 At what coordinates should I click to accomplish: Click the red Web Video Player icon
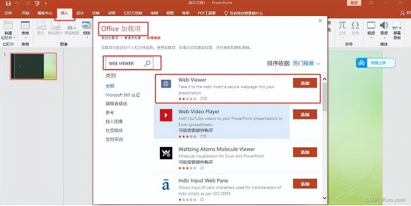point(166,115)
